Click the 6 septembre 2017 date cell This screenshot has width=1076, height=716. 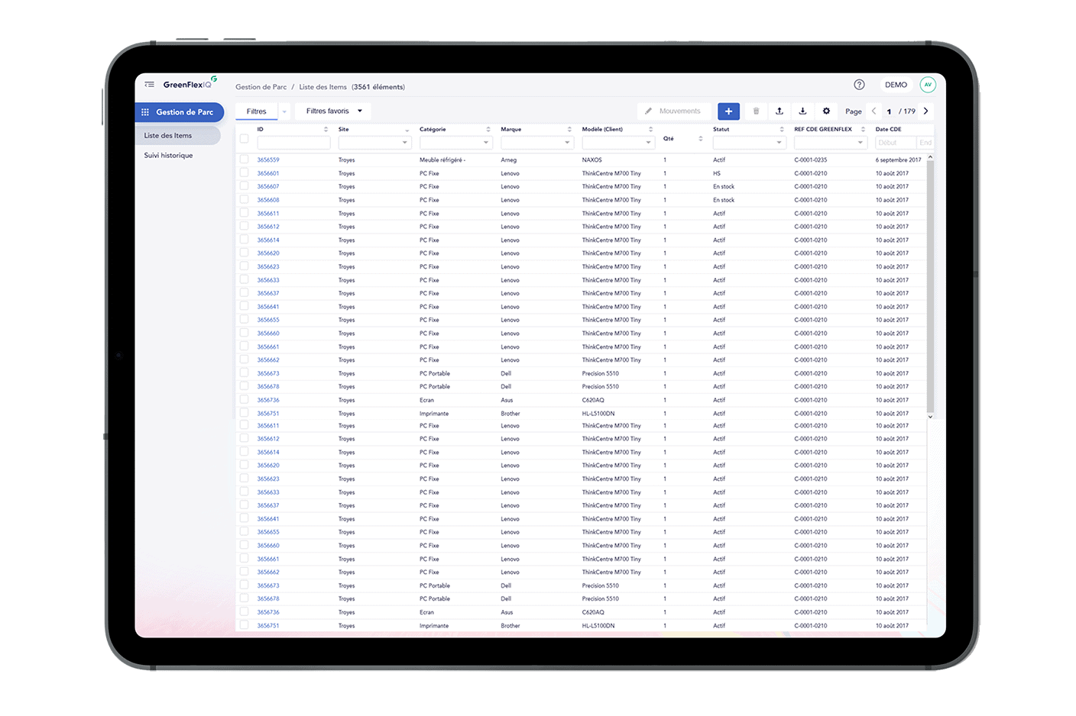(x=899, y=160)
